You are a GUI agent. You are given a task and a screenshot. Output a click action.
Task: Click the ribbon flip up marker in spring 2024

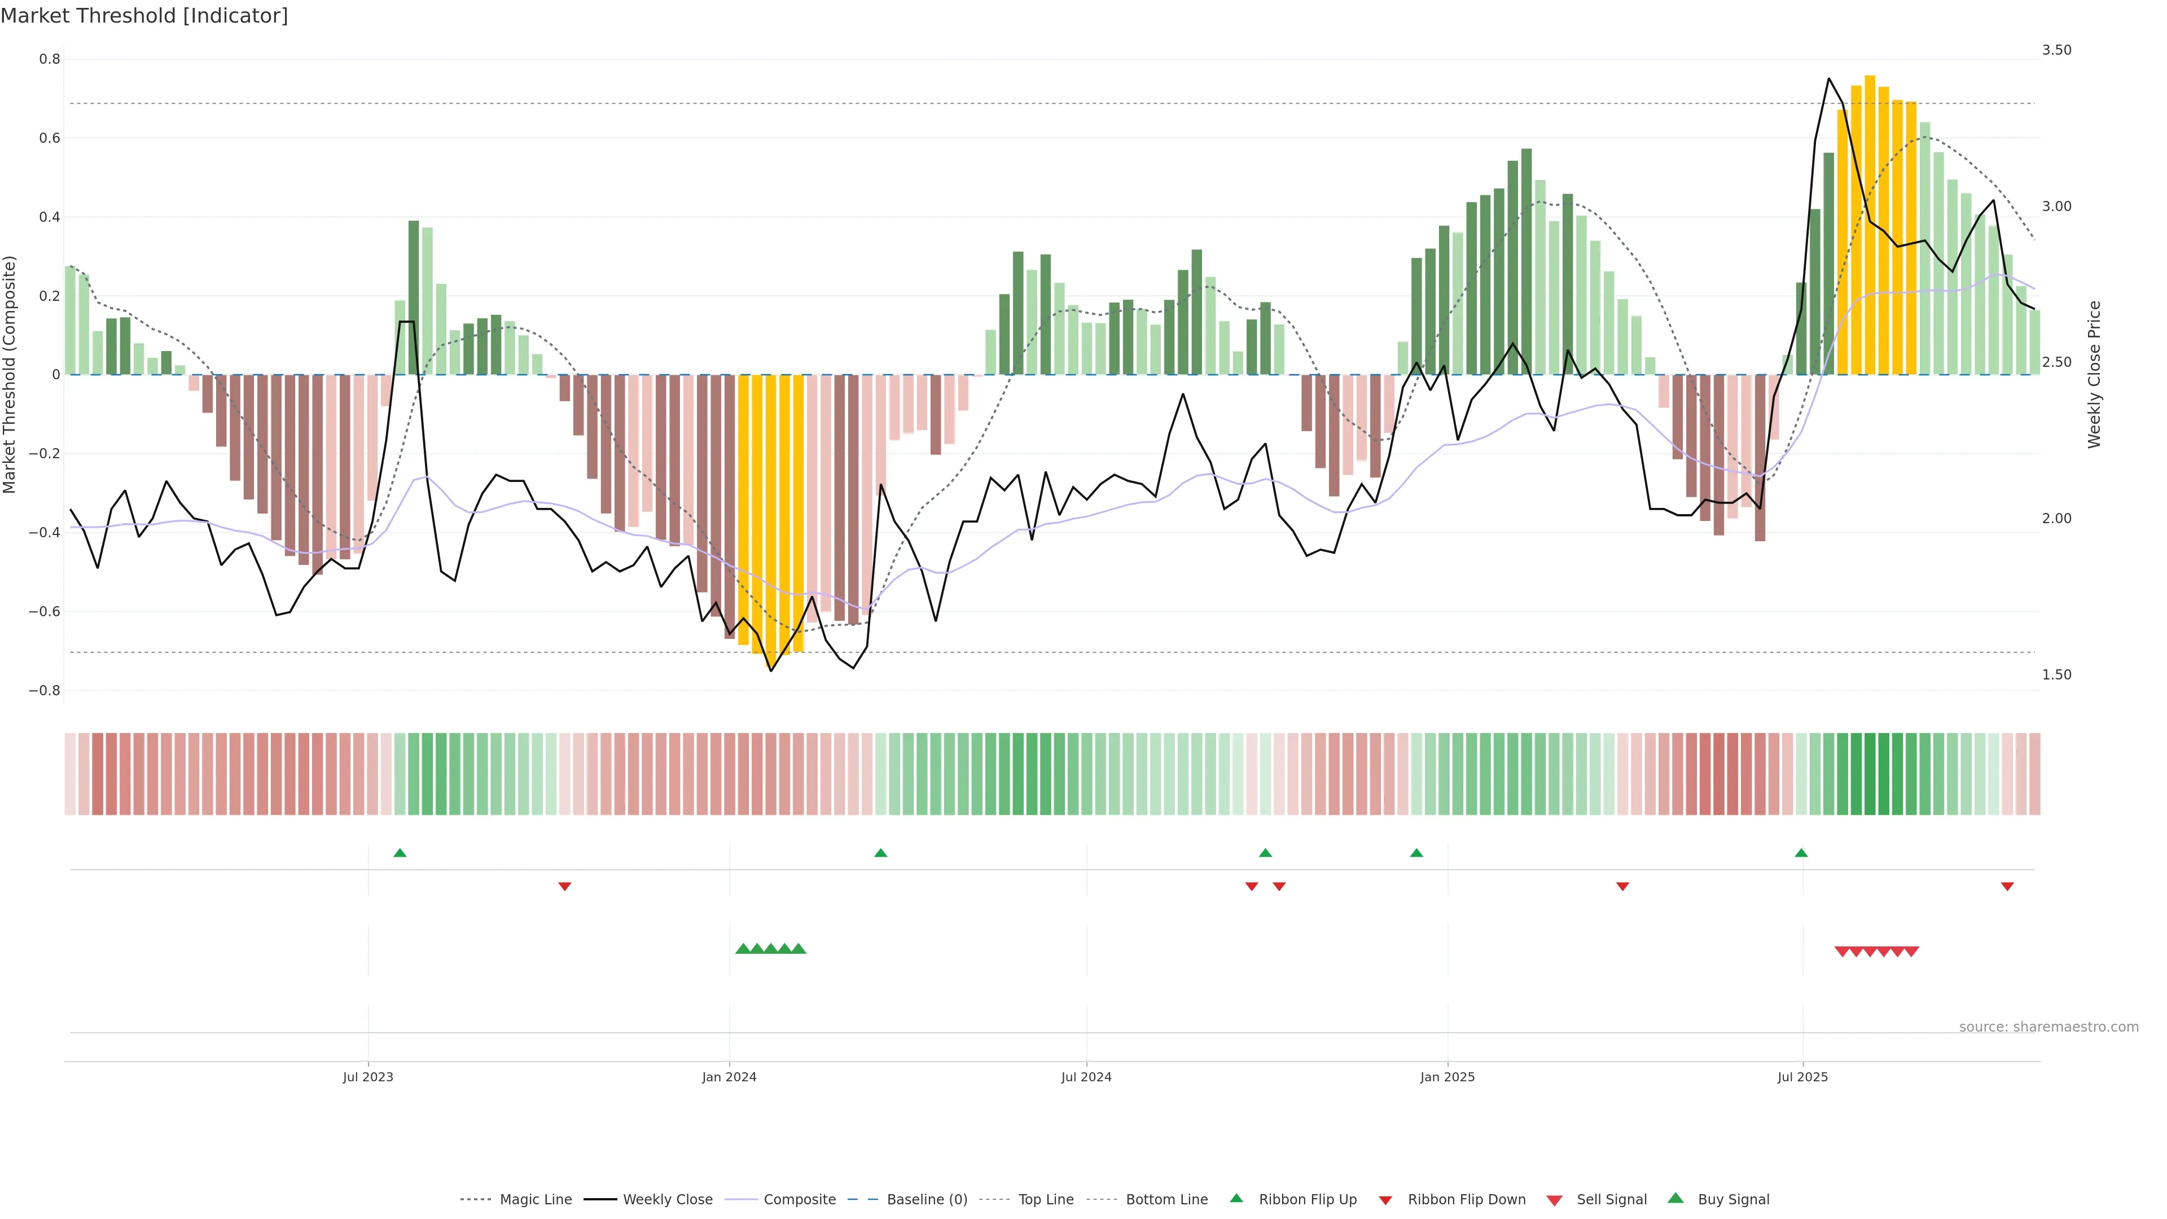point(881,853)
